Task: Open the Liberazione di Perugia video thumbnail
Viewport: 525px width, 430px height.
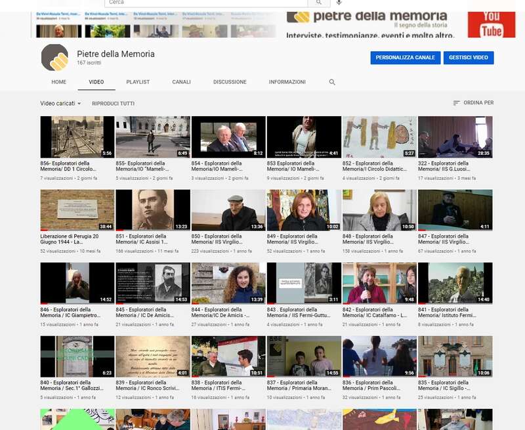Action: tap(77, 210)
